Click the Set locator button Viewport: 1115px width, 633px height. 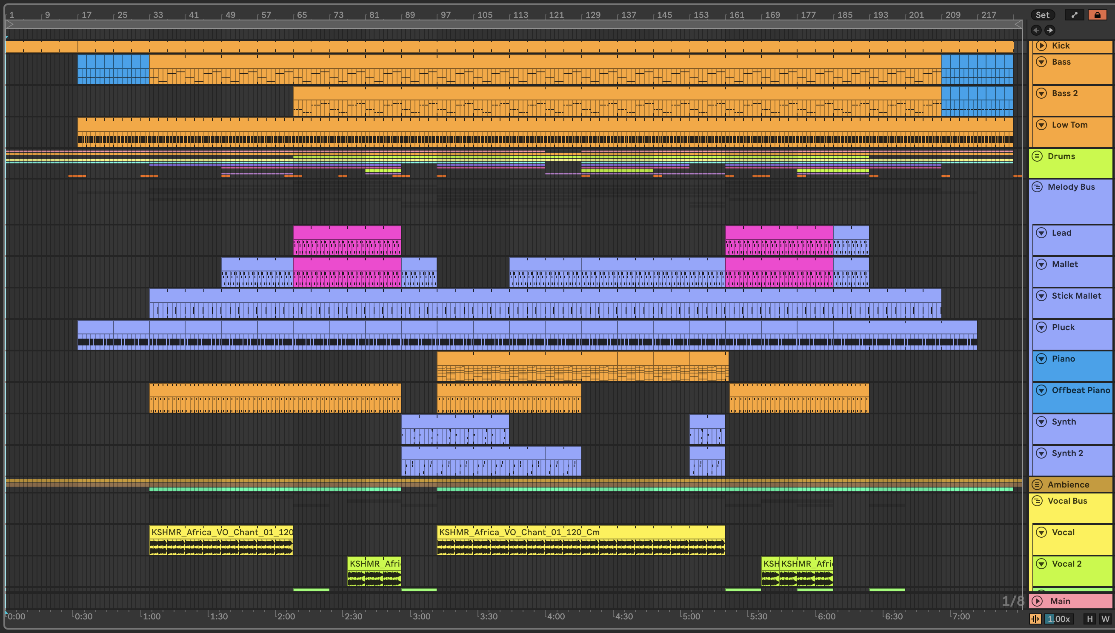pos(1042,15)
